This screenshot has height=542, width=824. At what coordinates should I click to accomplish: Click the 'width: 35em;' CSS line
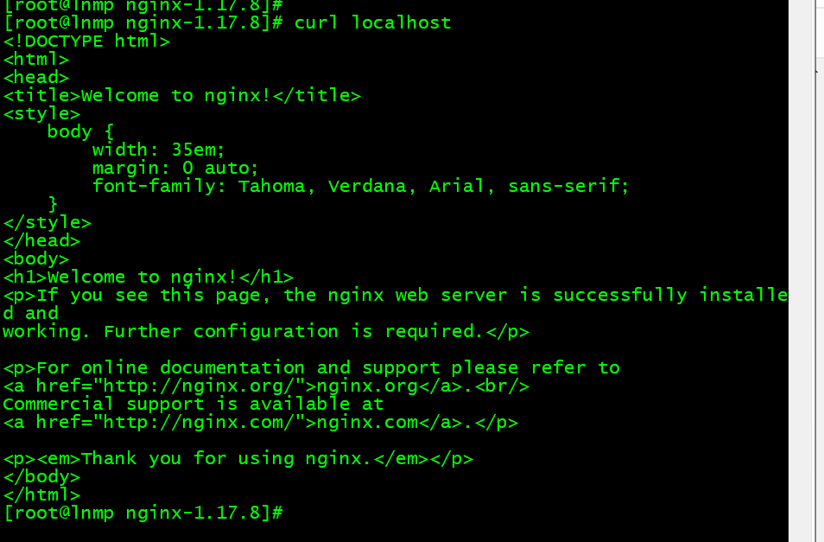(x=159, y=150)
